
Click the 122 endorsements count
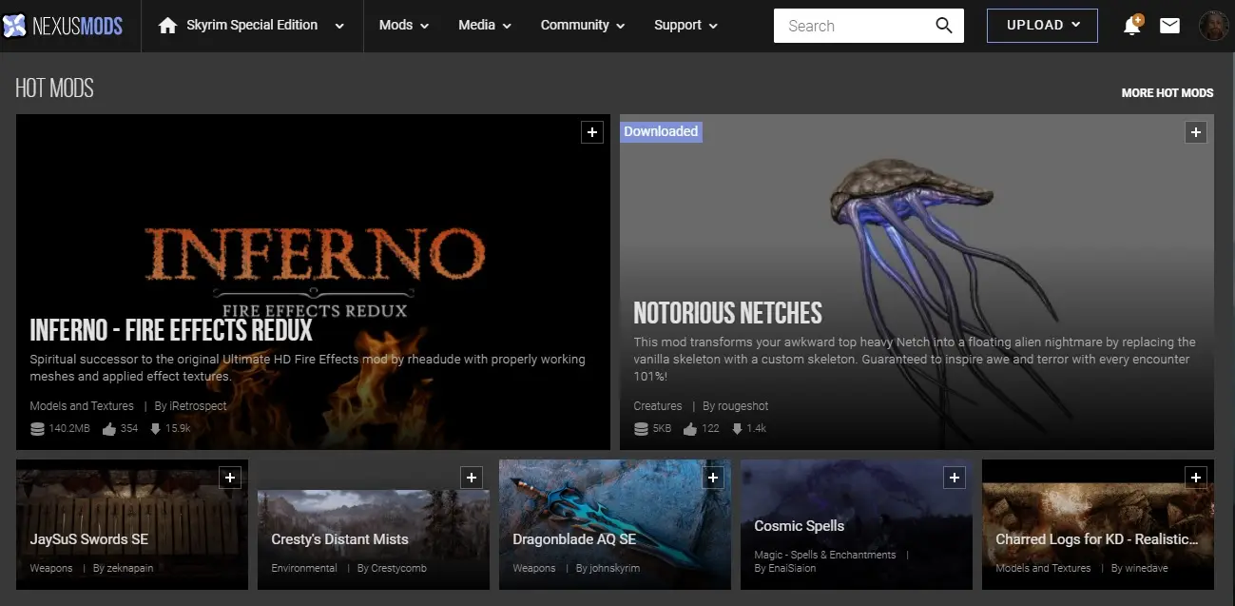tap(710, 429)
